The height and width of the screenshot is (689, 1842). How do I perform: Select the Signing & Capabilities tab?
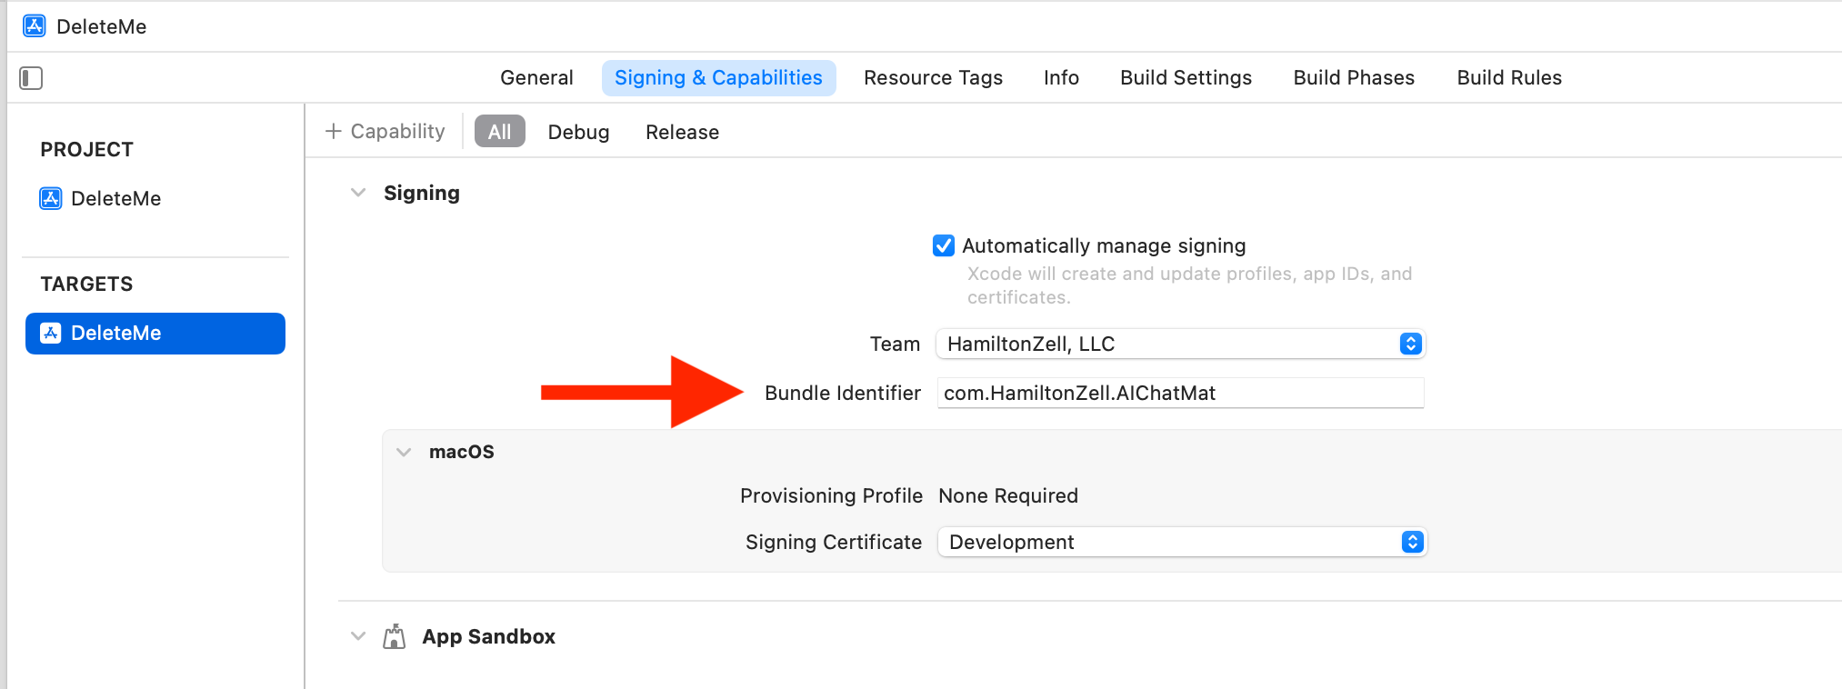(718, 78)
